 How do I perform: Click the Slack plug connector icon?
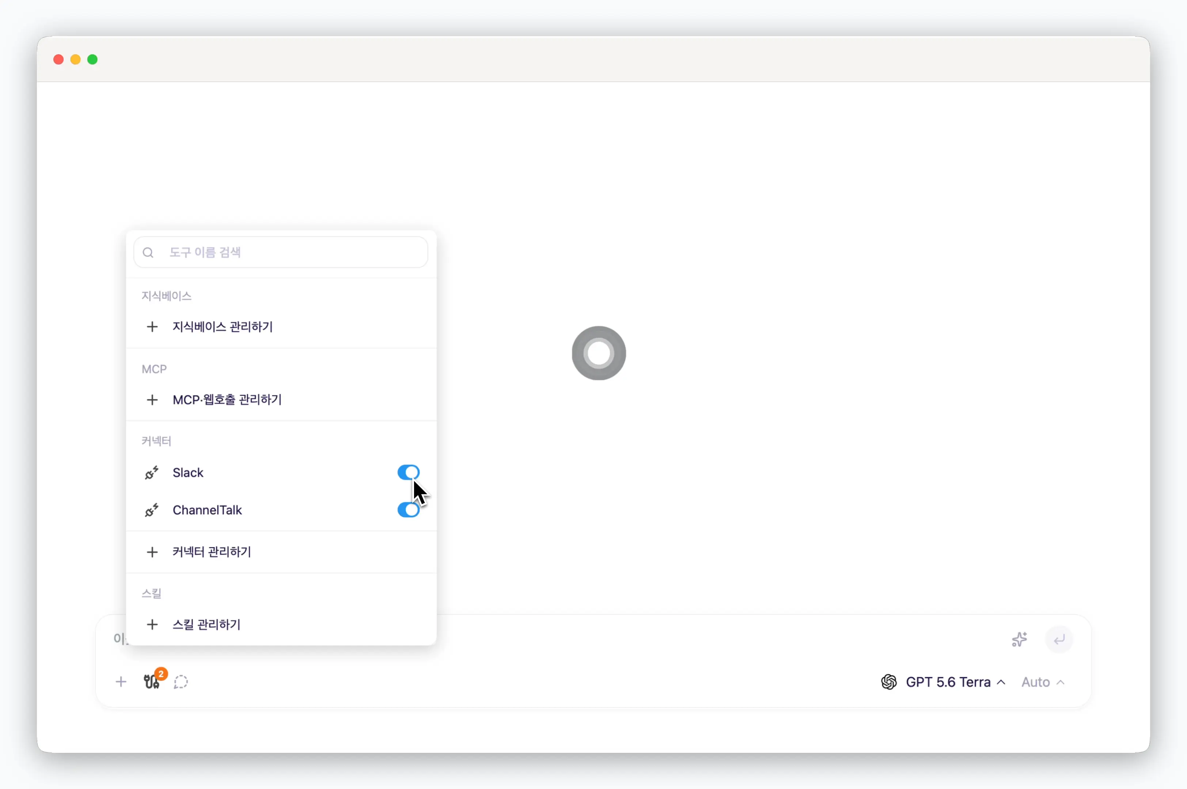(x=152, y=473)
